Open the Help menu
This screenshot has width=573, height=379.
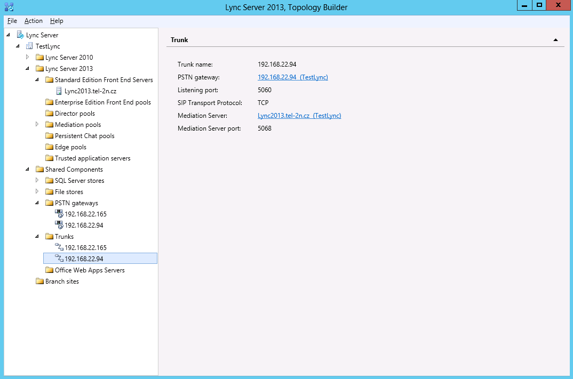[57, 21]
